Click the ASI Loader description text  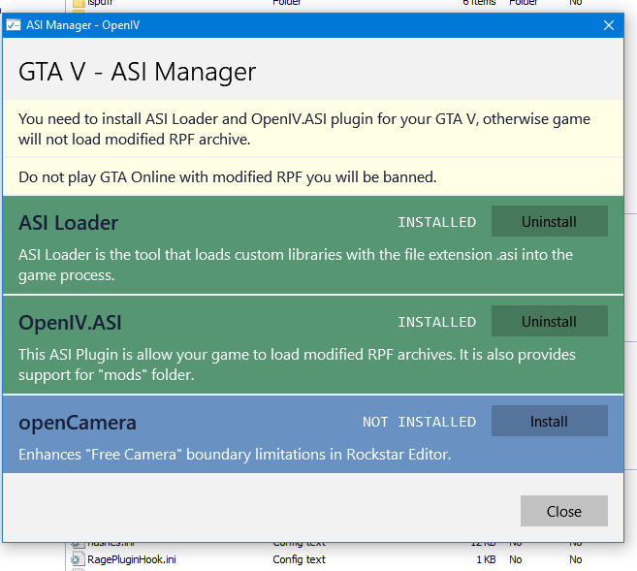pos(296,265)
